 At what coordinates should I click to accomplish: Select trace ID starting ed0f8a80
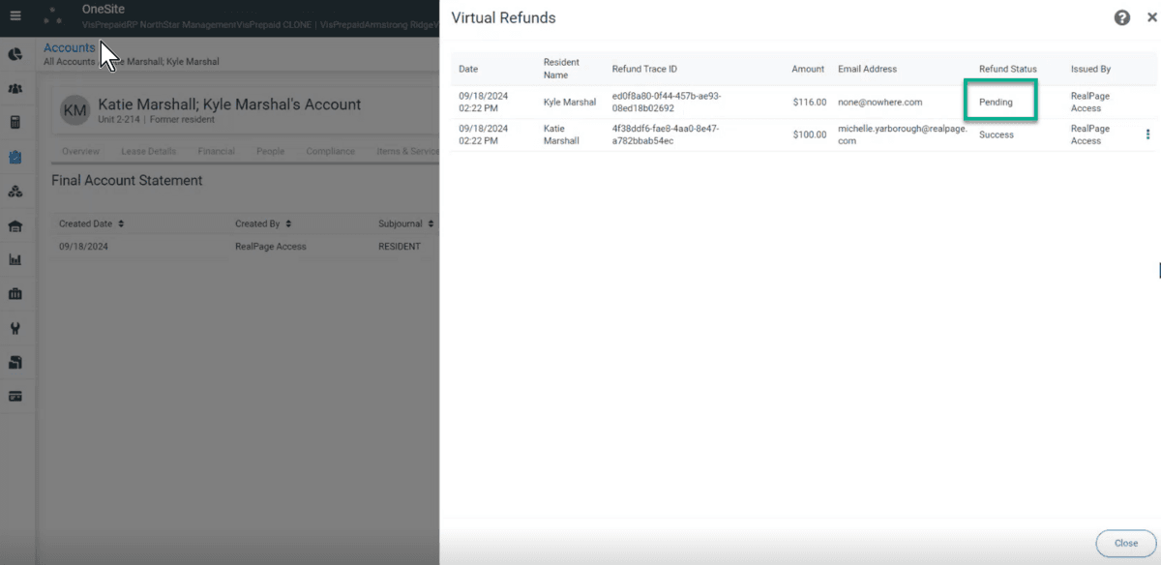click(x=666, y=102)
